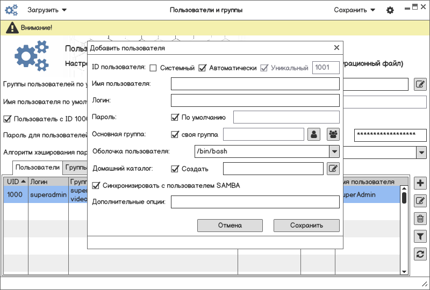Toggle По умолчанию password checkbox

[x=175, y=117]
